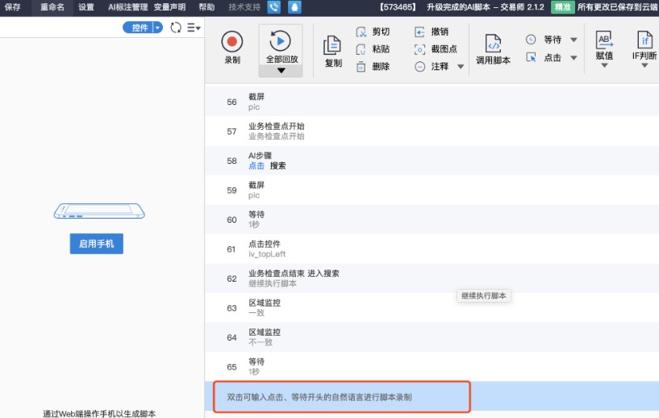659x418 pixels.
Task: Paste step using 粘贴
Action: coord(373,48)
